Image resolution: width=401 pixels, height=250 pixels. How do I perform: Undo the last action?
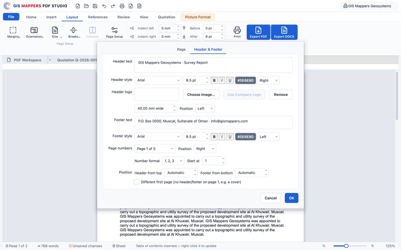pos(104,6)
